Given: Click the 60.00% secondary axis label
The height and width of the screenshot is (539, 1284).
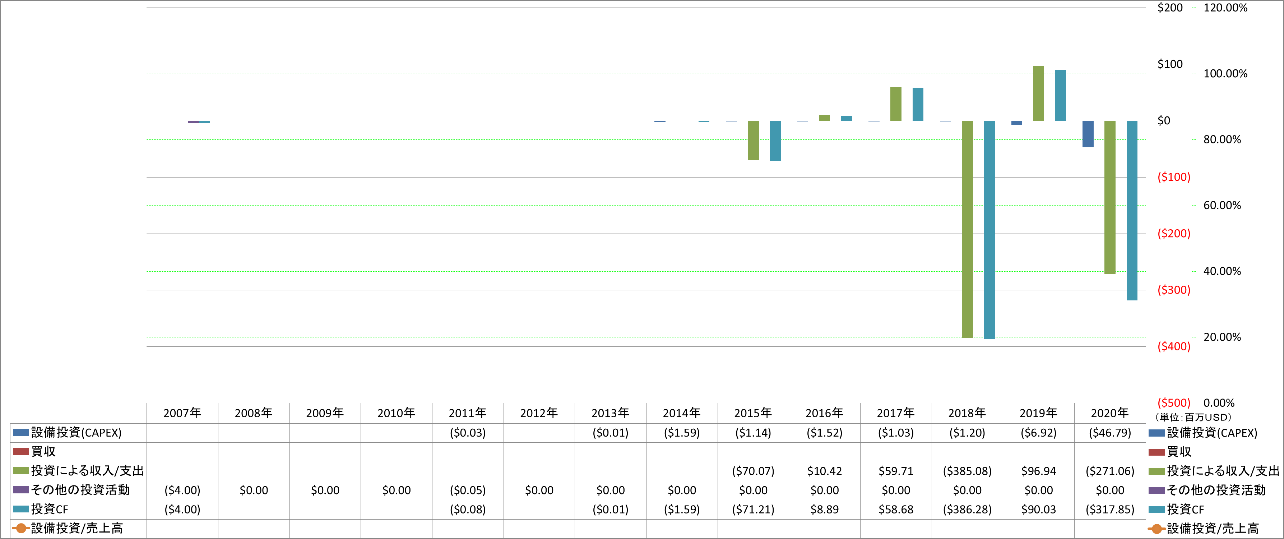Looking at the screenshot, I should pyautogui.click(x=1222, y=205).
